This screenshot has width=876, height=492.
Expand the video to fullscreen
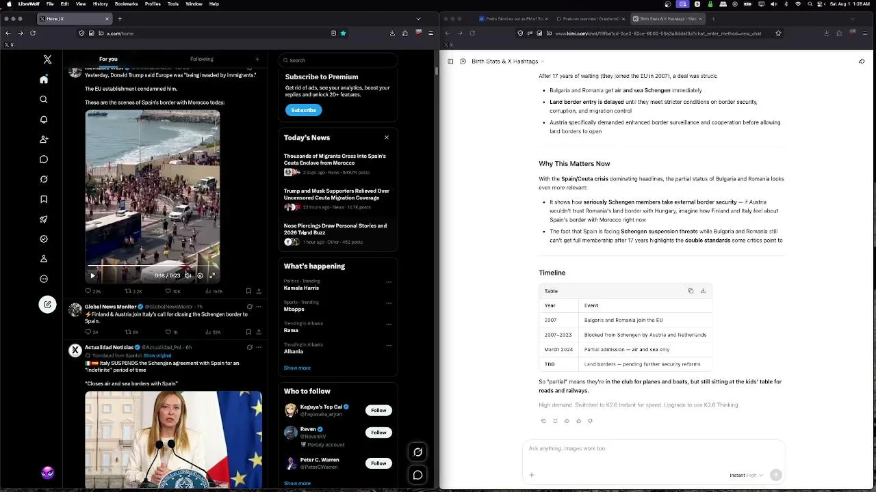coord(212,275)
